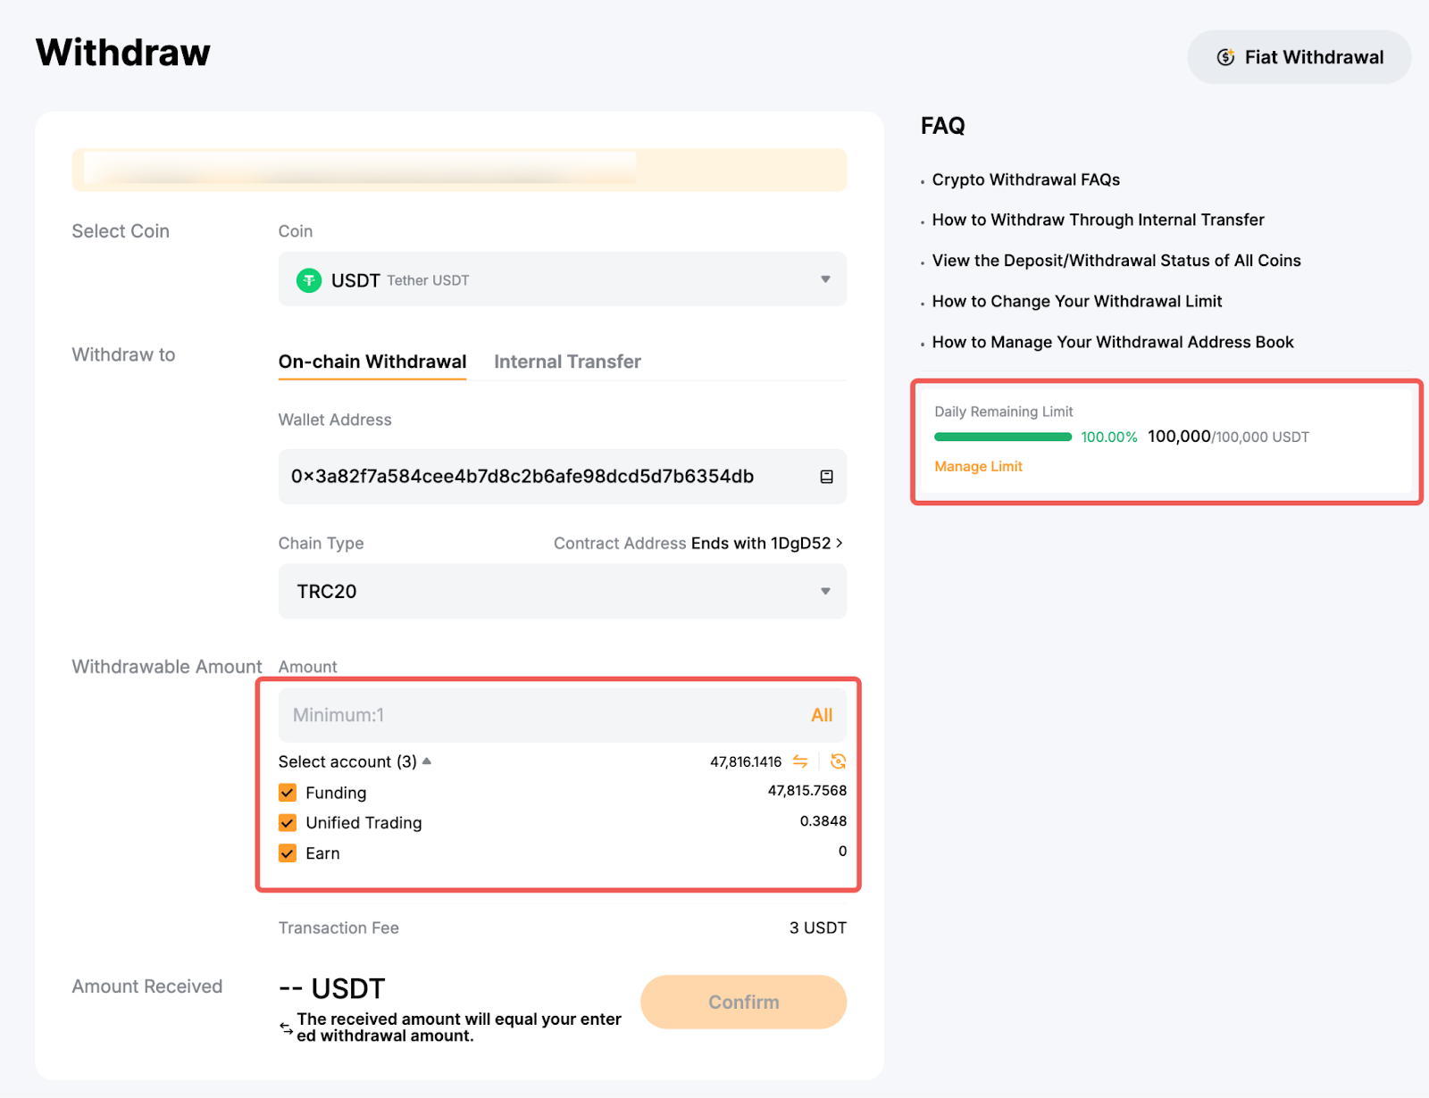Click the Daily Remaining Limit progress bar
The image size is (1429, 1098).
[1002, 437]
